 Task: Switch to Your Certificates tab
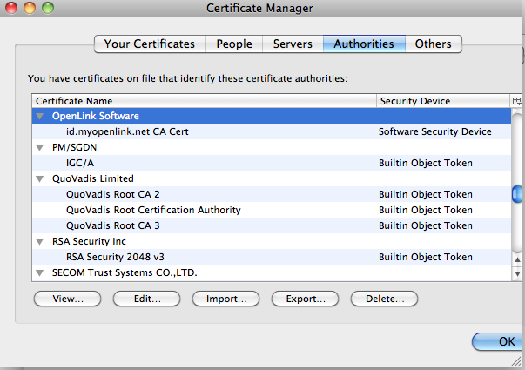coord(150,44)
